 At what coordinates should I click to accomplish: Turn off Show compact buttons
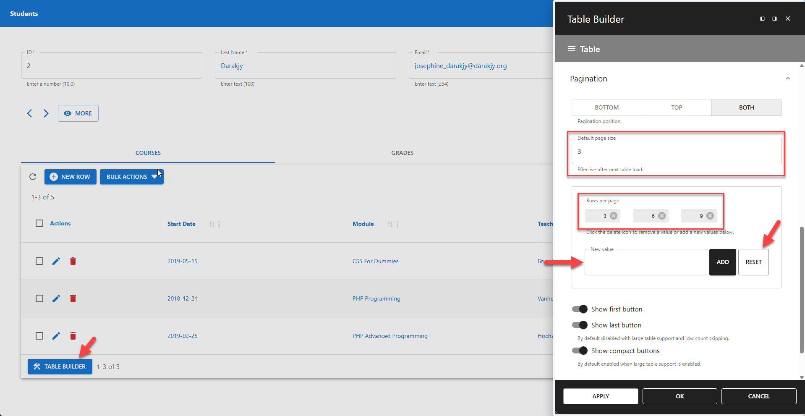click(x=580, y=351)
